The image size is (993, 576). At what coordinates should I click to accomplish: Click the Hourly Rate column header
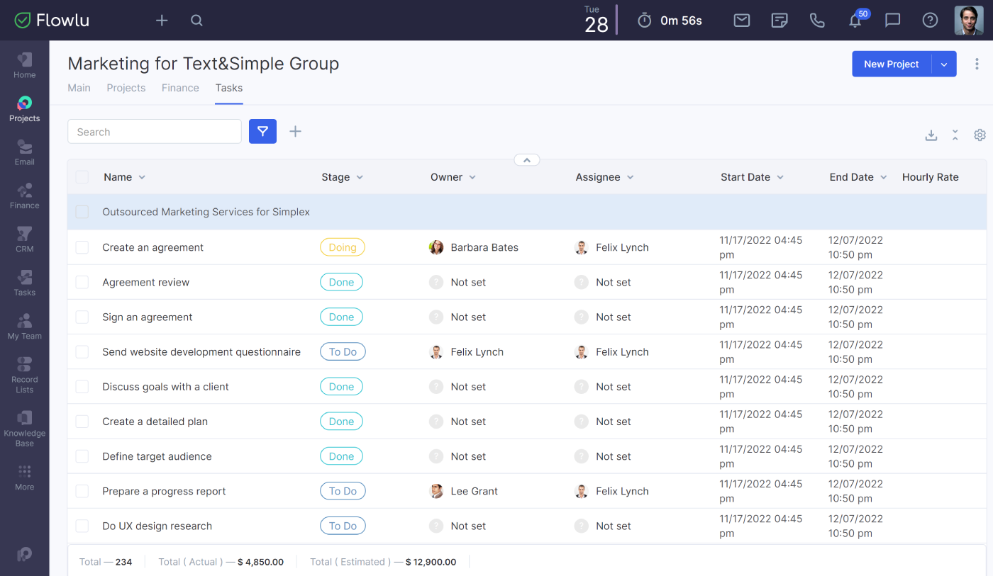click(x=930, y=177)
